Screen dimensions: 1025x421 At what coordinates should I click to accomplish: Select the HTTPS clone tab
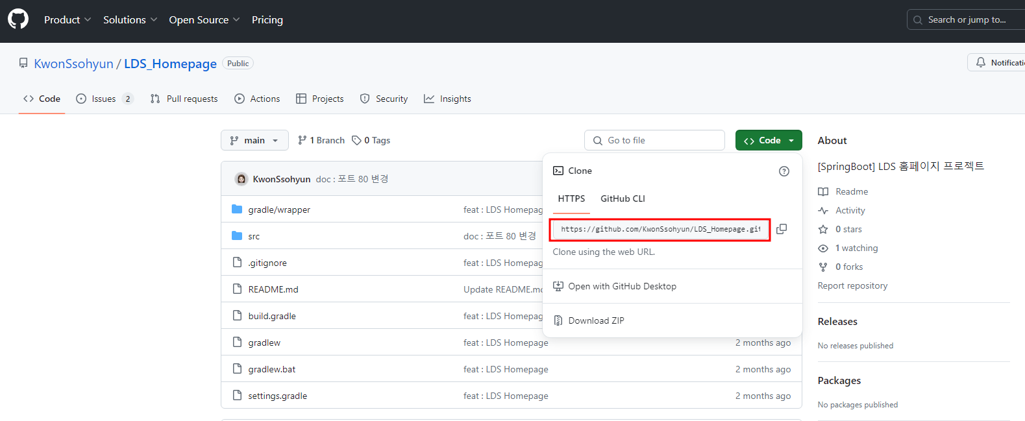pyautogui.click(x=571, y=198)
